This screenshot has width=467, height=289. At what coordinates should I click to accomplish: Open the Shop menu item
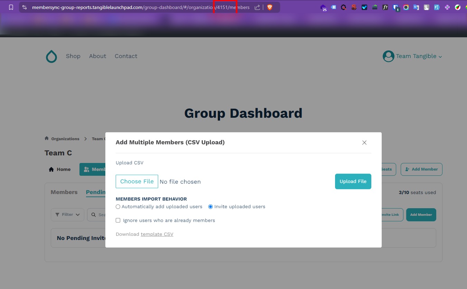click(x=73, y=56)
